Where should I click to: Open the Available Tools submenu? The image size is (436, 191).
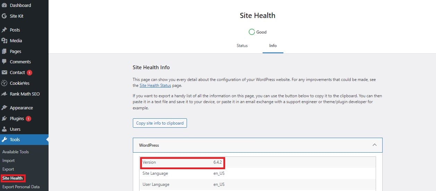[16, 152]
